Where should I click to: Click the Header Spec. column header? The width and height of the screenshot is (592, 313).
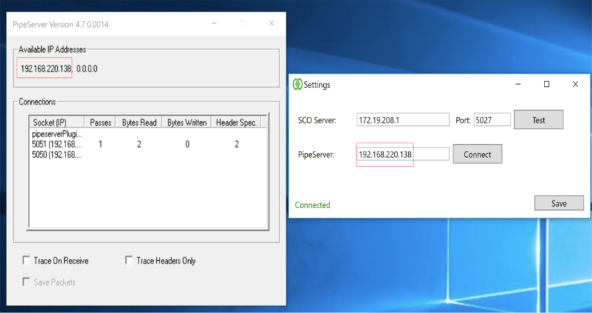click(237, 122)
